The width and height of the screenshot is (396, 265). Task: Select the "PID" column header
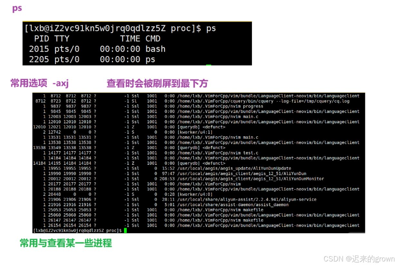42,39
